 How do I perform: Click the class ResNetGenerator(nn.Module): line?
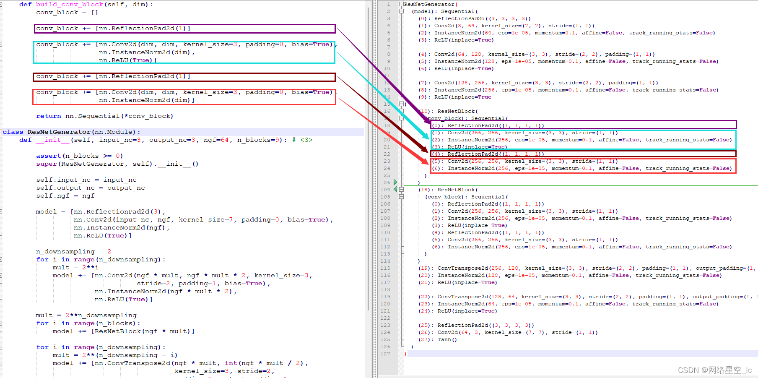point(71,132)
